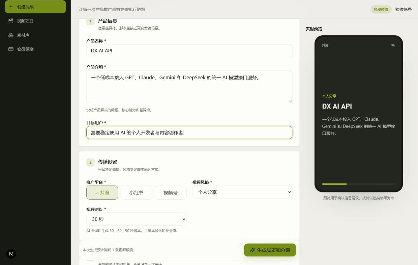The height and width of the screenshot is (265, 418).
Task: Click the 30s label in preview
Action: [x=393, y=45]
